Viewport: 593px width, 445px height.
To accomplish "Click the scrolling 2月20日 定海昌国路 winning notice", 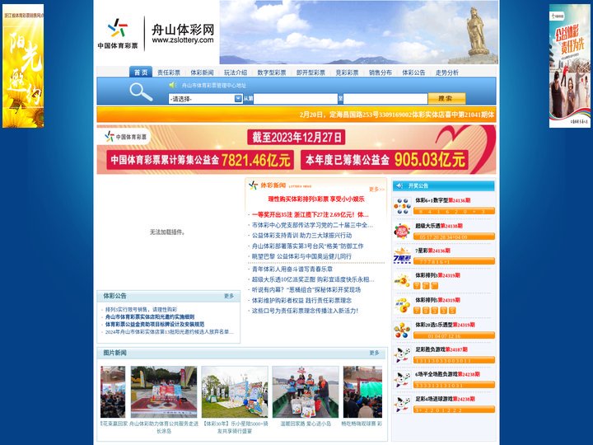I will [x=397, y=115].
